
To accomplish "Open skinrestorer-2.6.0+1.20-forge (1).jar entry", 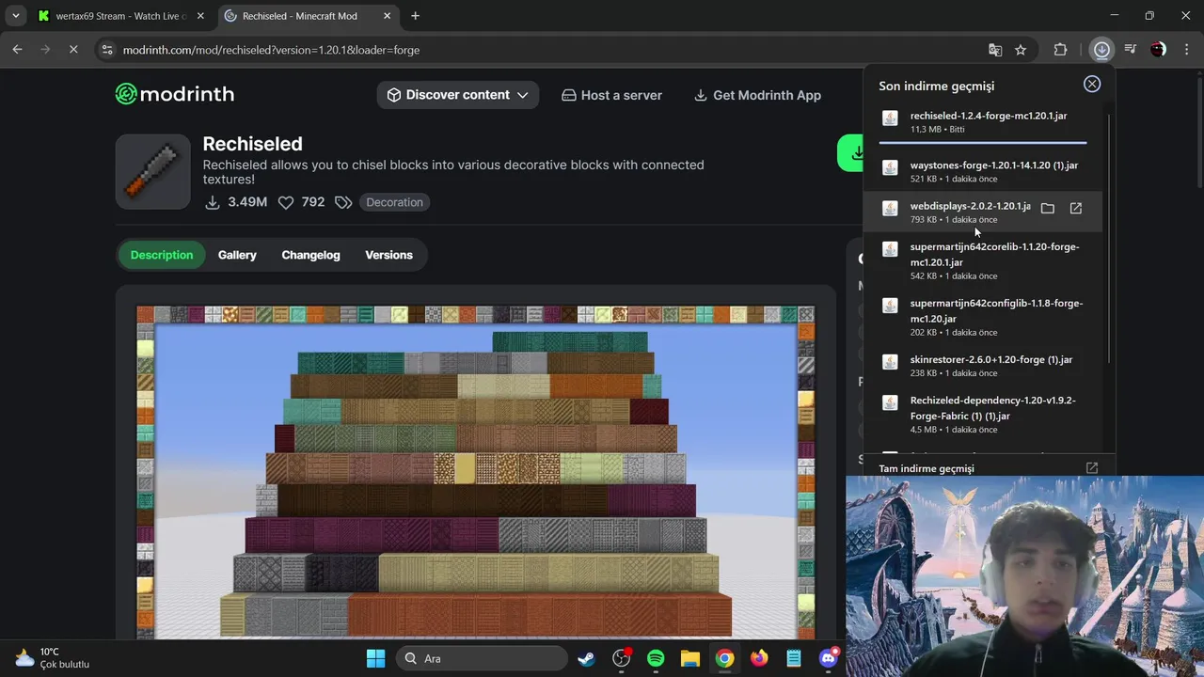I will pyautogui.click(x=983, y=366).
